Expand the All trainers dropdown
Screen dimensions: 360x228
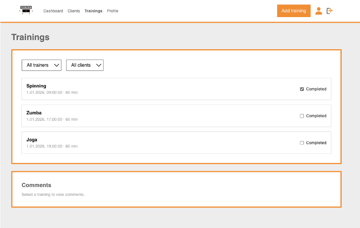(x=41, y=65)
